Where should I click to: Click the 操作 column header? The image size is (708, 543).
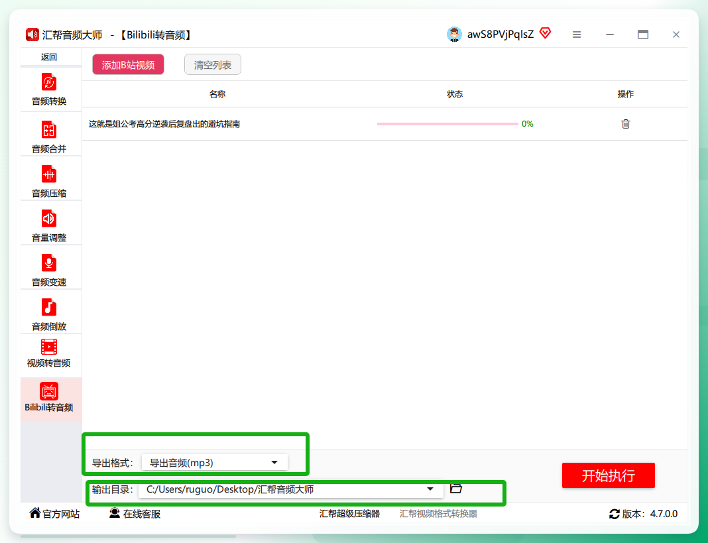click(x=625, y=94)
